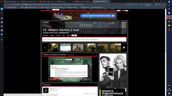This screenshot has height=96, width=172.
Task: Open VK in the Opera sidebar
Action: (x=2, y=26)
